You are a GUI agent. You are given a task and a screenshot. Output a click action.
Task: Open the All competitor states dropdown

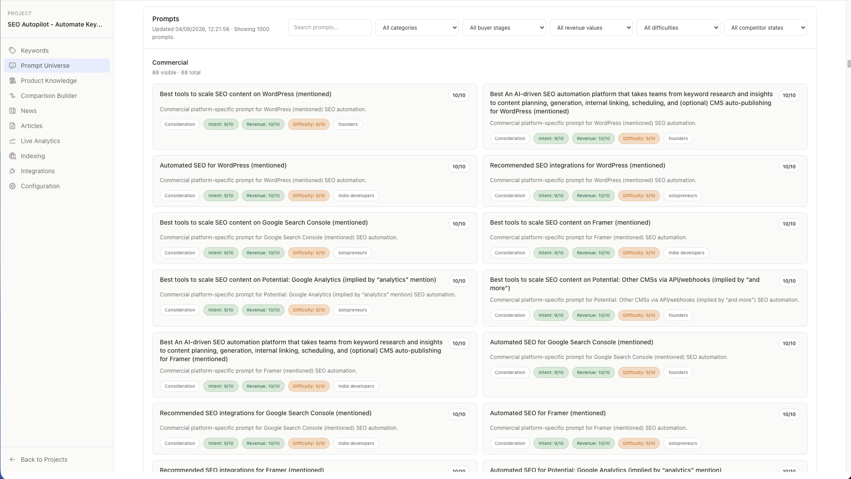[x=765, y=27]
